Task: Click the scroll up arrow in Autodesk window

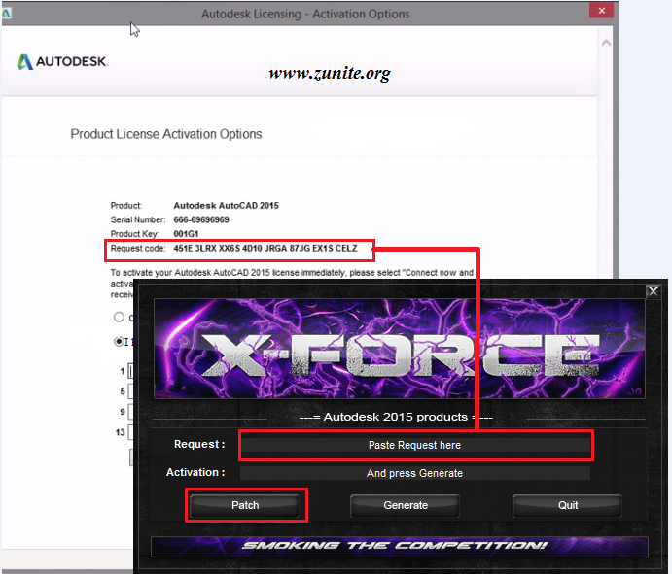Action: (x=606, y=43)
